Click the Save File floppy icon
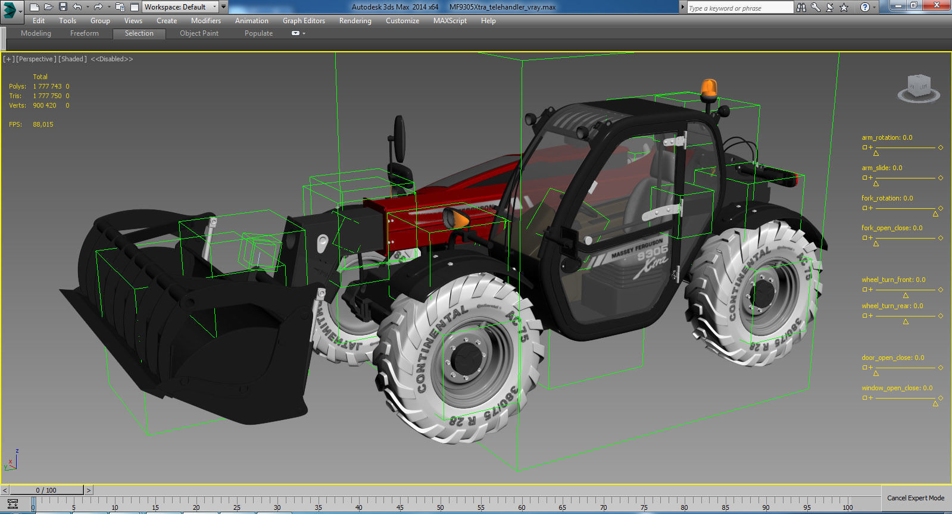This screenshot has width=952, height=514. click(x=63, y=7)
